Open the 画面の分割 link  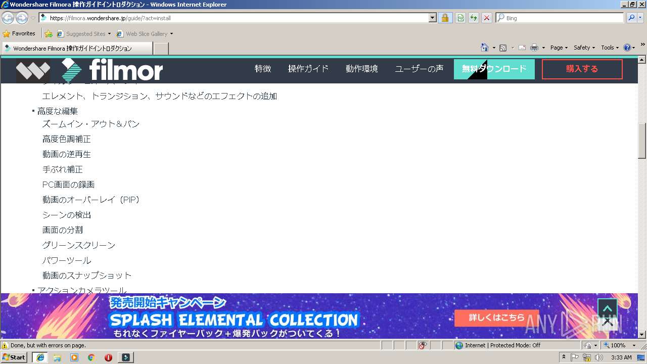click(63, 230)
